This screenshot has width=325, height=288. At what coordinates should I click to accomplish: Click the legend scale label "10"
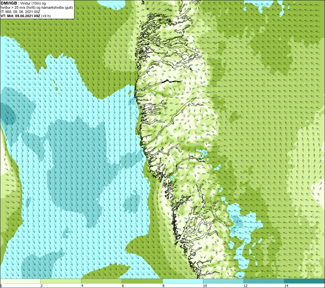(x=205, y=286)
